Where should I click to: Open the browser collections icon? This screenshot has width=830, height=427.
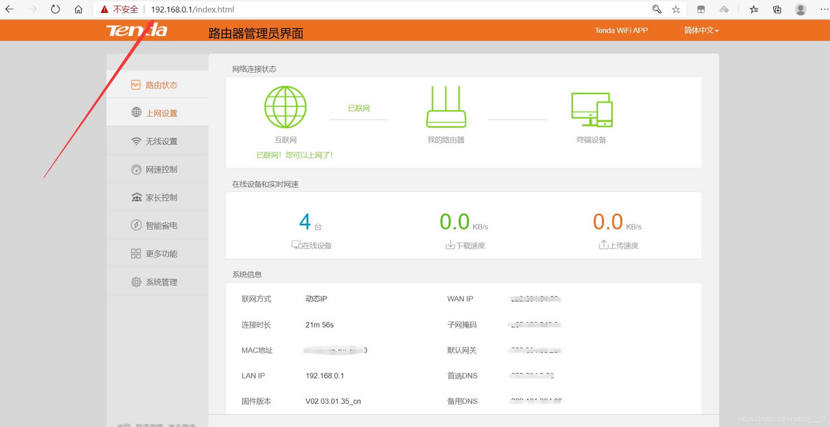(777, 9)
